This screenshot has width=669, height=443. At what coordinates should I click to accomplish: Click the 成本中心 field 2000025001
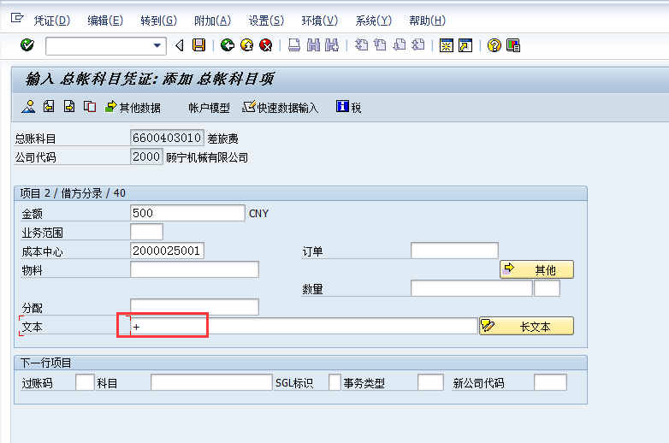[x=167, y=251]
